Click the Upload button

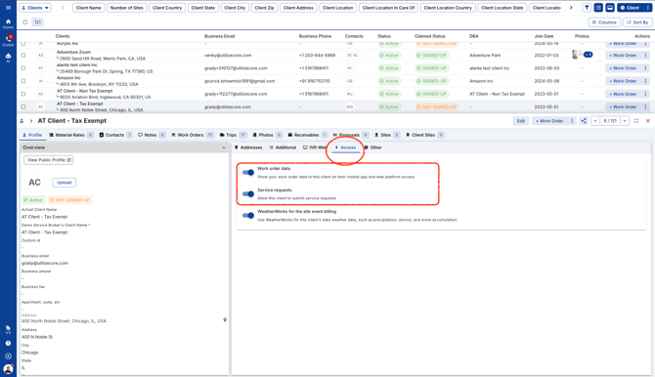(x=64, y=183)
